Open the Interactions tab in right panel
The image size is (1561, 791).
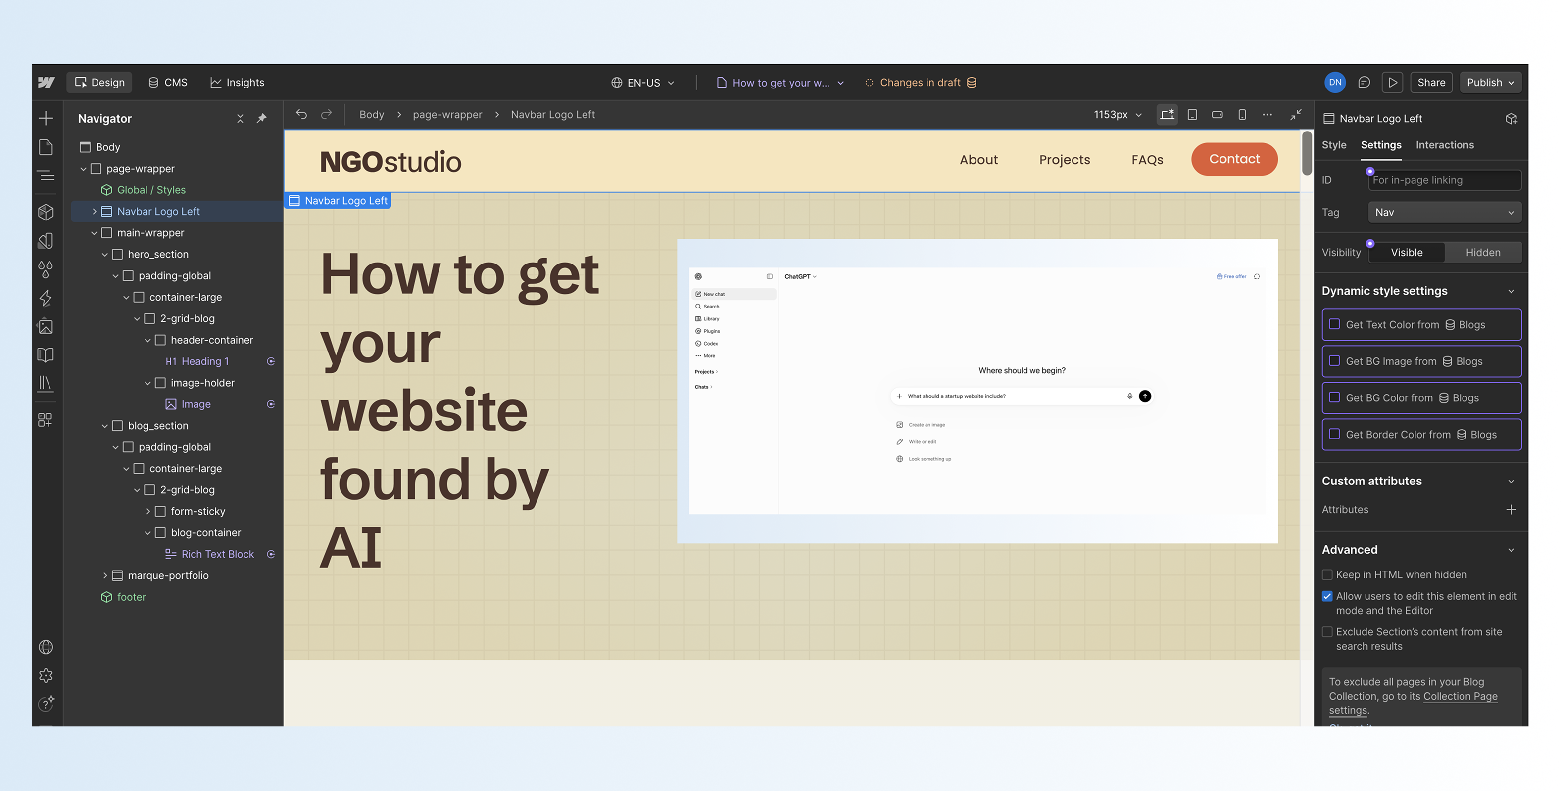1445,145
